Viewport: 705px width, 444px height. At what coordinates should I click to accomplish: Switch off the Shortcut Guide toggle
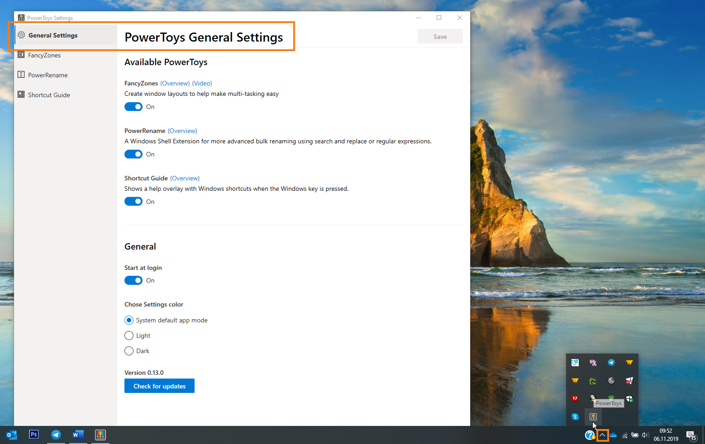(133, 202)
